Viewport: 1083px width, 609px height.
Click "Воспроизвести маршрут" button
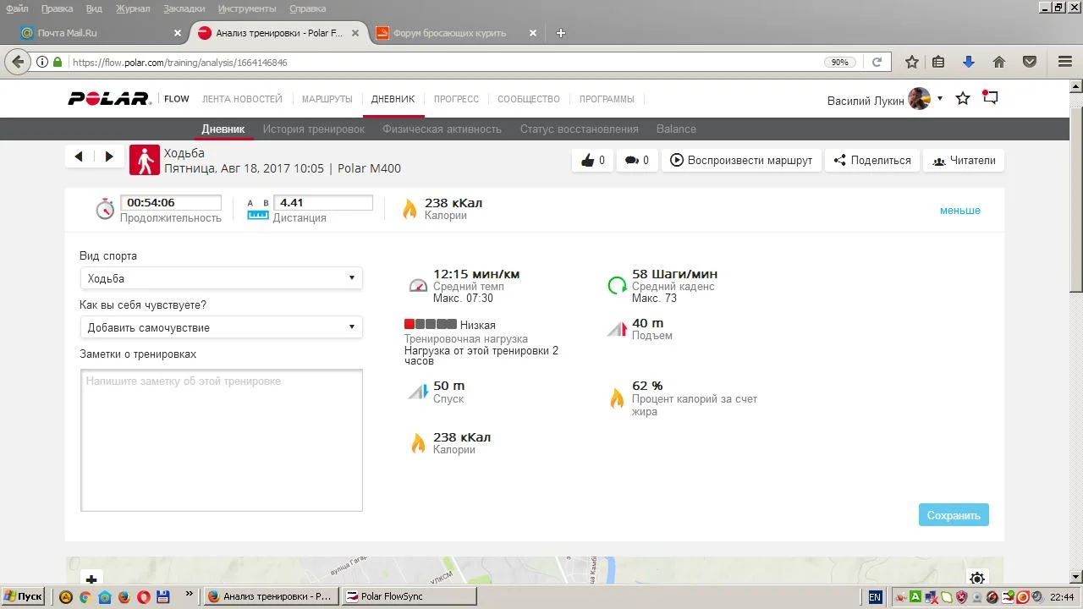click(x=741, y=161)
